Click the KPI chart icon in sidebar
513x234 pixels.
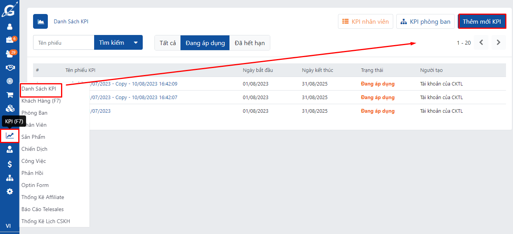[10, 136]
